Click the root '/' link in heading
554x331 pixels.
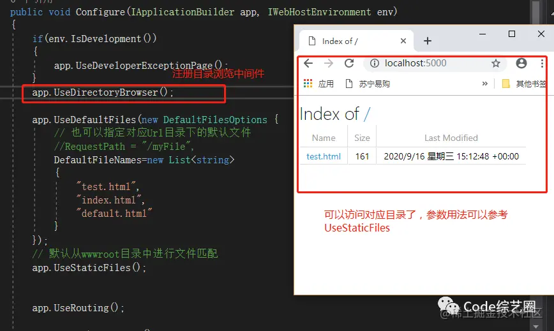367,114
